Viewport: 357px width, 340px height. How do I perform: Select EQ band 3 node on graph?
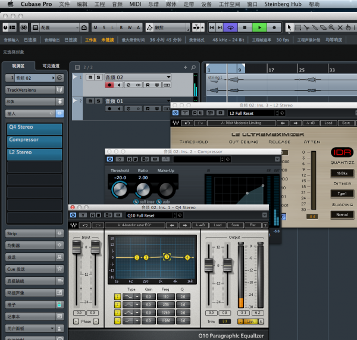tap(167, 257)
